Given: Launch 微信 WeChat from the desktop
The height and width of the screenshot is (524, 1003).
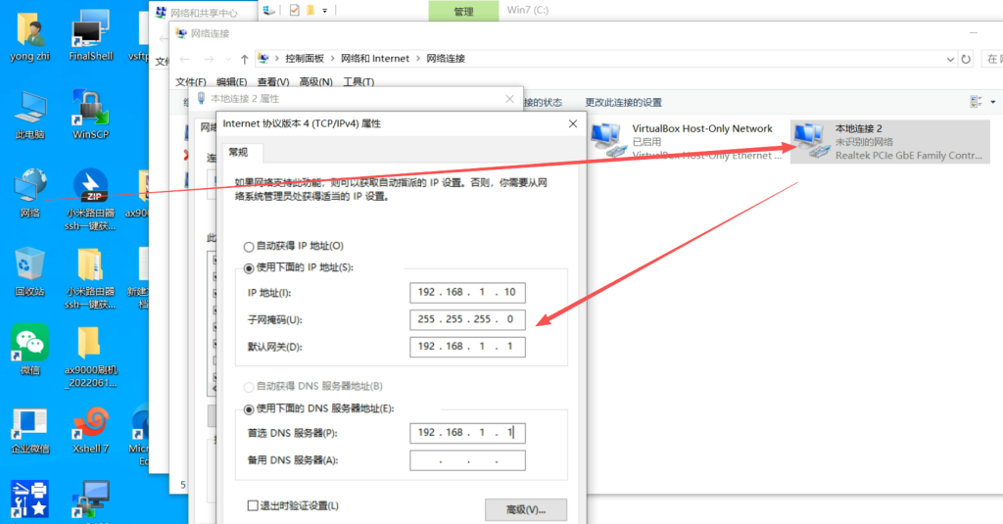Looking at the screenshot, I should pos(30,350).
